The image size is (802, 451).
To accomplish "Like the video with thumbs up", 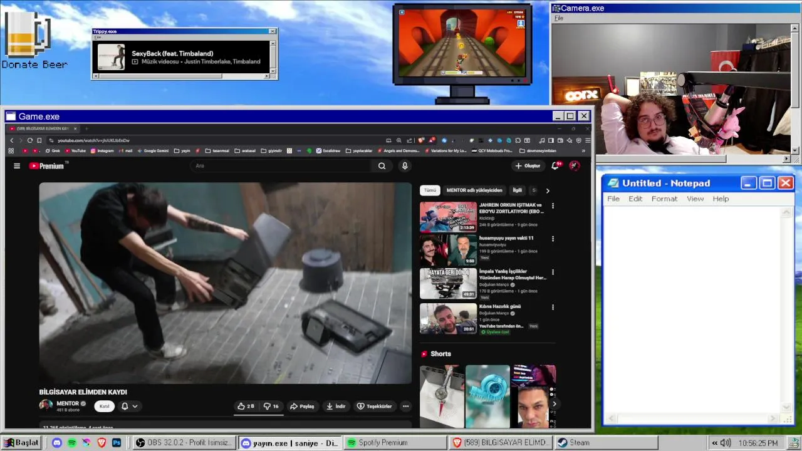I will point(246,407).
